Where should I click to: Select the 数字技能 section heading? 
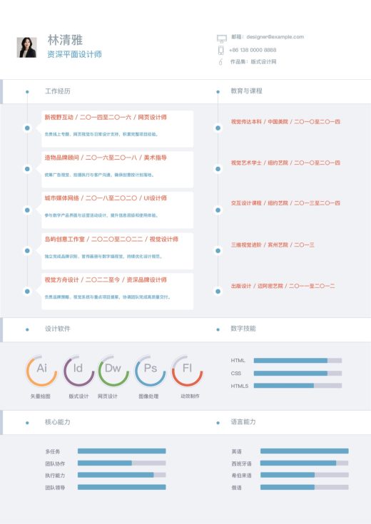point(243,329)
